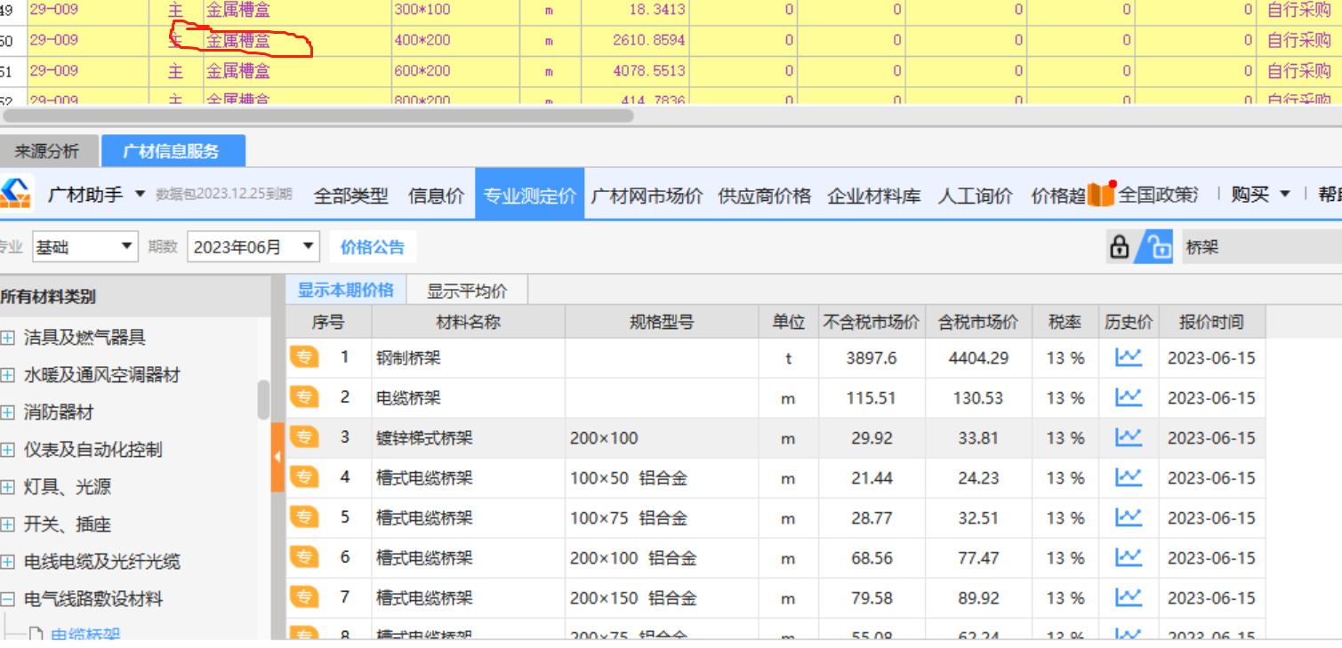The image size is (1342, 648).
Task: Open the 广材助手 dropdown arrow
Action: point(140,194)
